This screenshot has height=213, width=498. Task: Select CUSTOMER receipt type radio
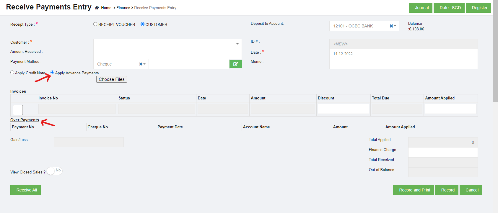pyautogui.click(x=142, y=24)
